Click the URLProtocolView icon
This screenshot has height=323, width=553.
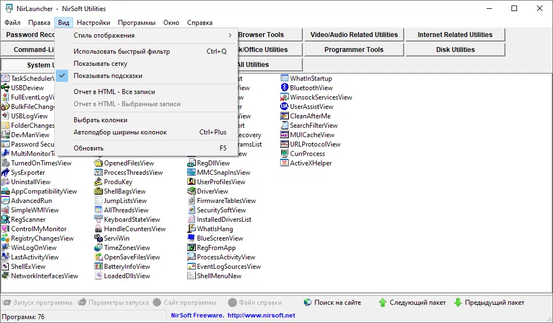(285, 144)
